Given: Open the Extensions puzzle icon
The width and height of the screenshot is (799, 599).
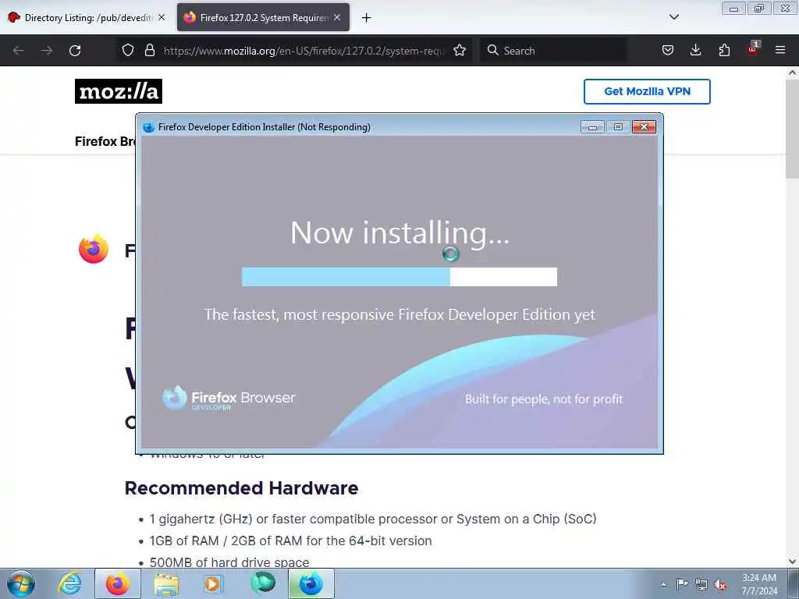Looking at the screenshot, I should click(724, 51).
